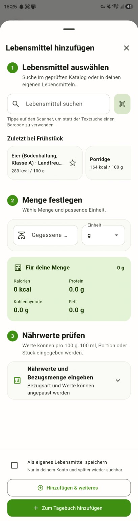The height and width of the screenshot is (521, 138).
Task: Tap the calculator icon beside Für deine Menge
Action: pos(18,268)
